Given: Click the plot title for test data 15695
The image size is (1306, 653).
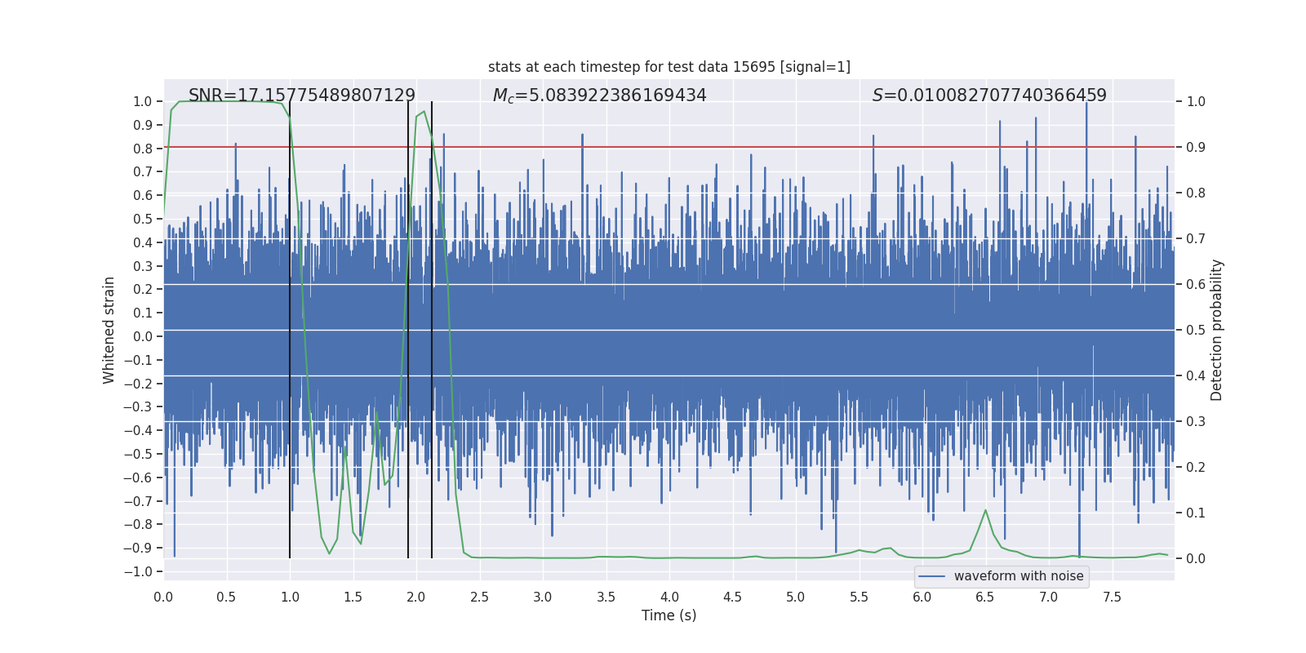Looking at the screenshot, I should 669,67.
